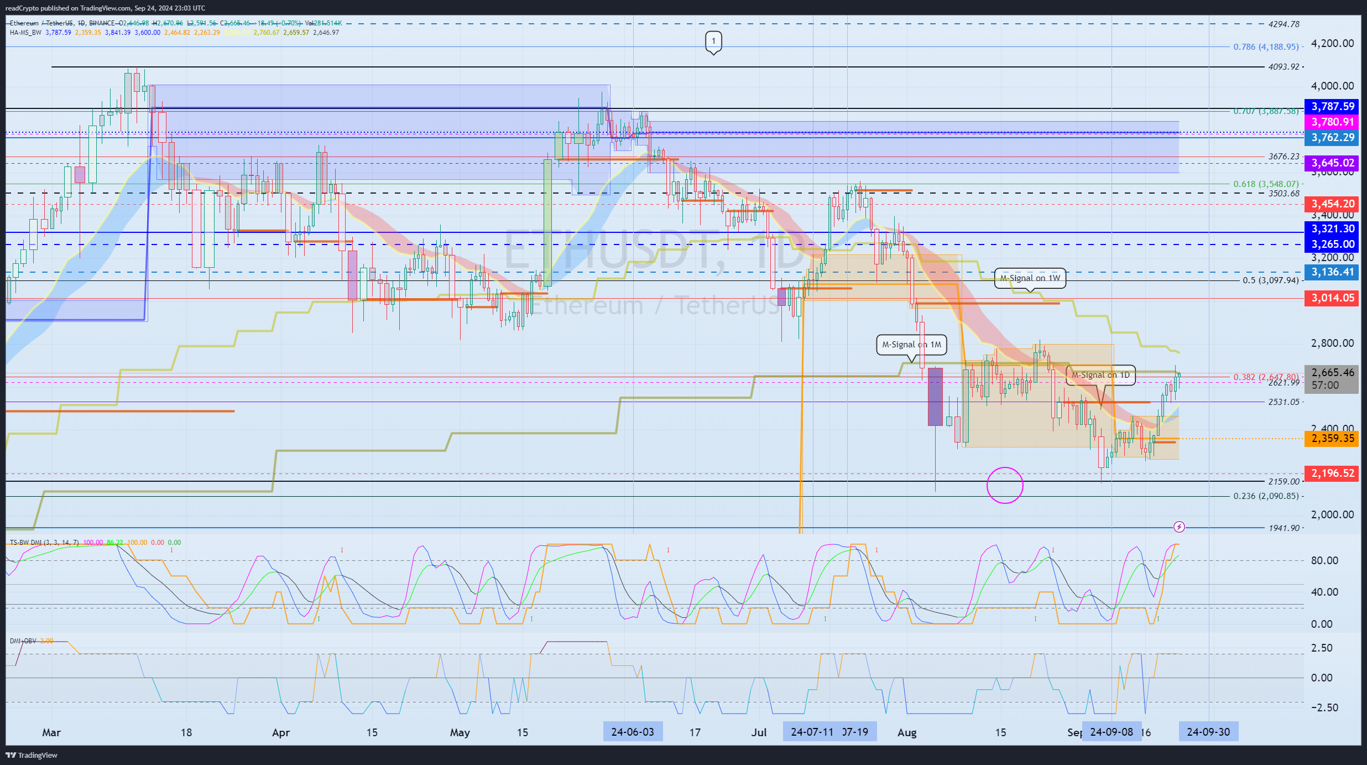Select the "M-Signal on 1M" callout label
The height and width of the screenshot is (765, 1367).
(x=911, y=345)
